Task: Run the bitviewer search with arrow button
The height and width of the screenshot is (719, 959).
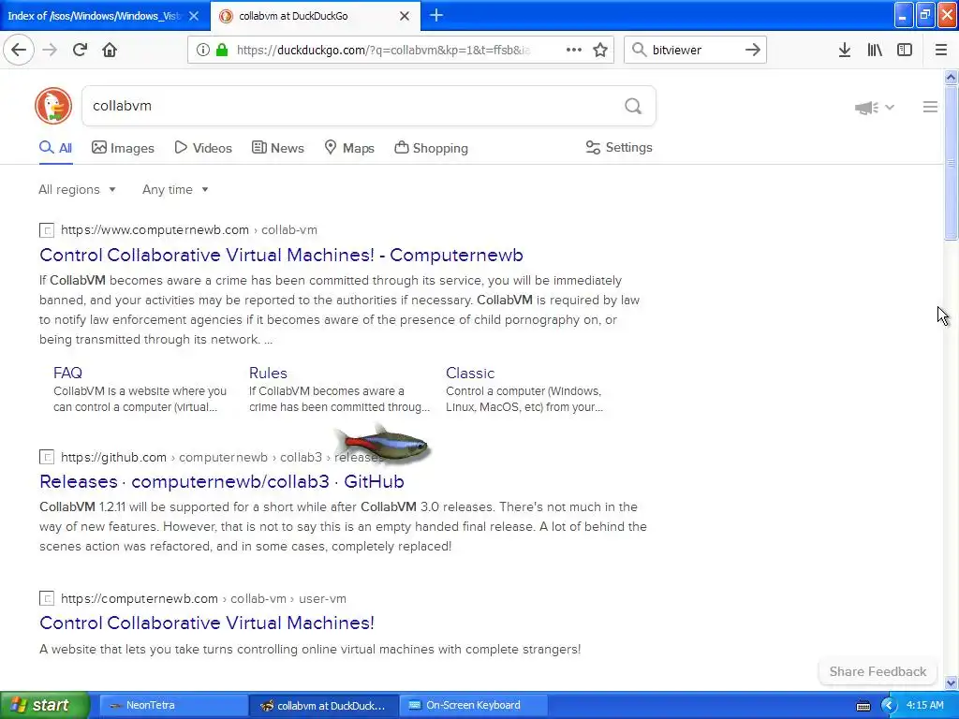Action: [x=753, y=50]
